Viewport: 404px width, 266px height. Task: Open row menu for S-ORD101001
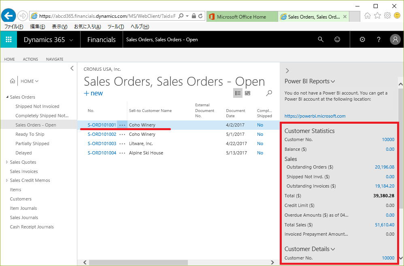pyautogui.click(x=122, y=125)
